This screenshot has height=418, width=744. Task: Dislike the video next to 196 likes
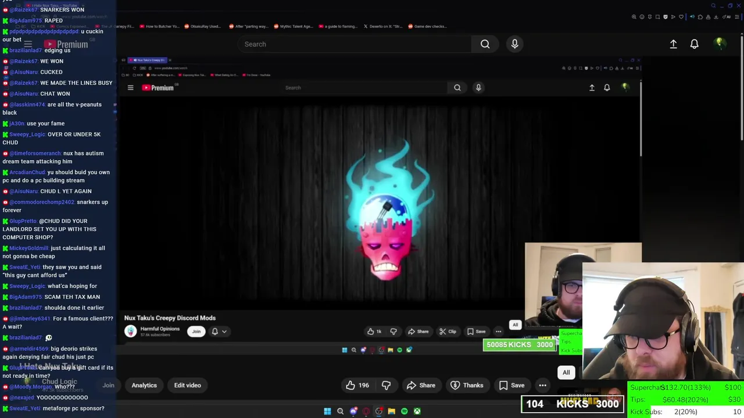pos(386,385)
